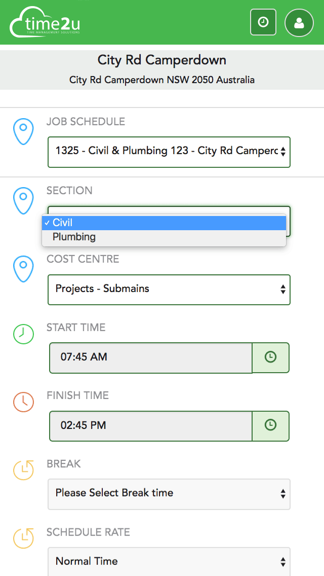Click the clock icon in the green header
Screen dimensions: 324x576
point(263,22)
